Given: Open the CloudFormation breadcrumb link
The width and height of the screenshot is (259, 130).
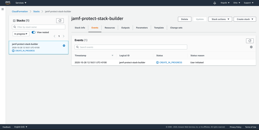Looking at the screenshot, I should point(20,11).
